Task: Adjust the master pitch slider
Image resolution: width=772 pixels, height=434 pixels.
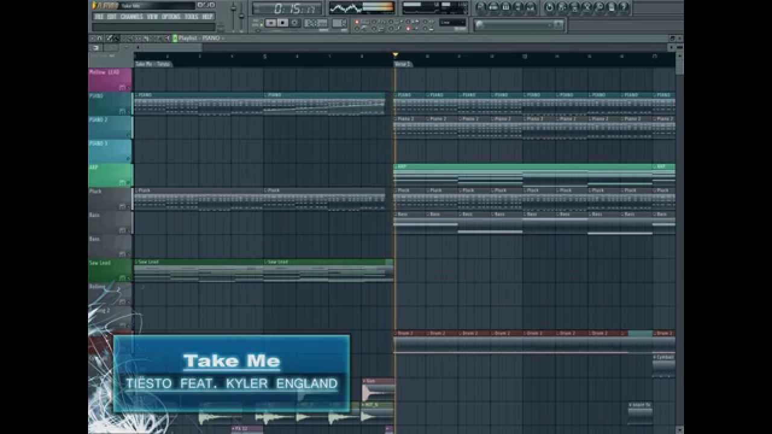Action: click(x=241, y=16)
